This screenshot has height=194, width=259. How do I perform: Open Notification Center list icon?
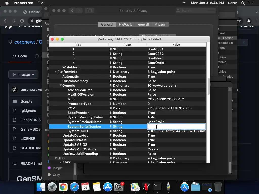click(x=251, y=3)
